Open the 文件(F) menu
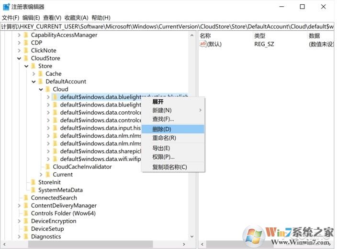 point(11,18)
